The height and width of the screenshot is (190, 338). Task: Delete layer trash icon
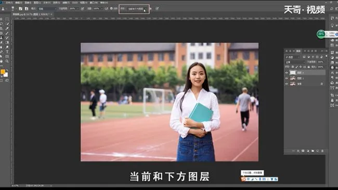tap(322, 151)
